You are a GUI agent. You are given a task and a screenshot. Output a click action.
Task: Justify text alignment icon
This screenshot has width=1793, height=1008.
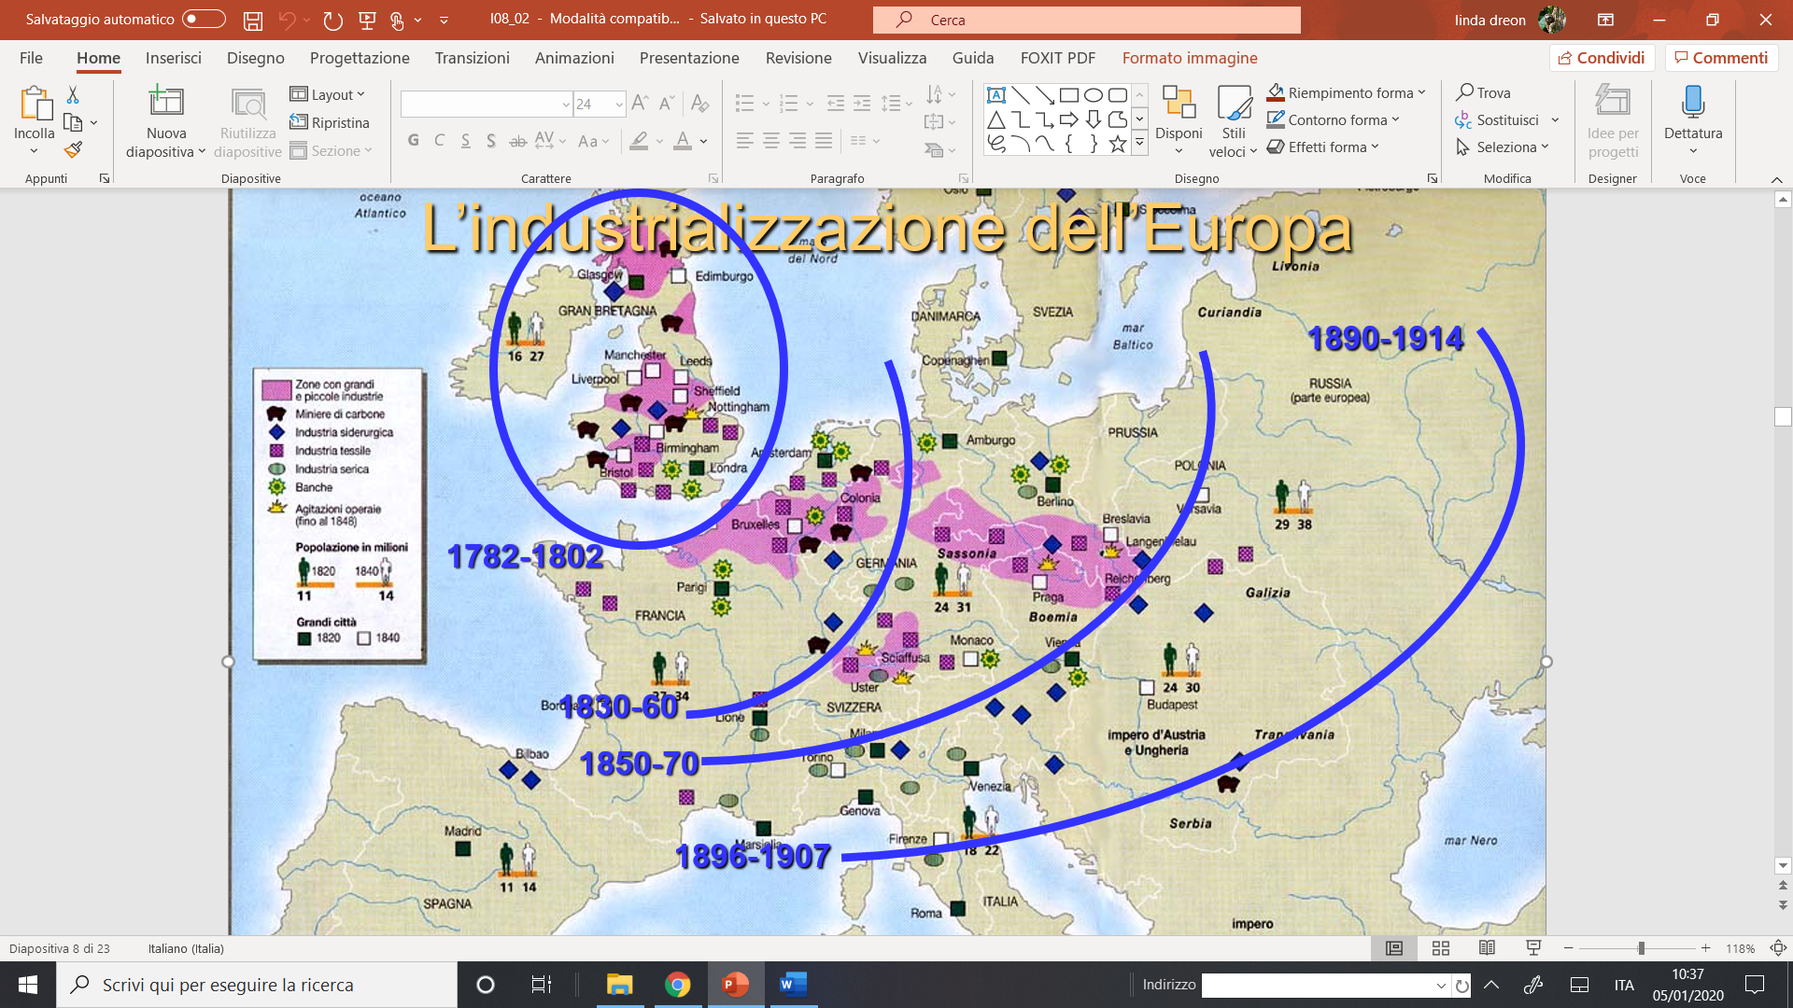[824, 141]
